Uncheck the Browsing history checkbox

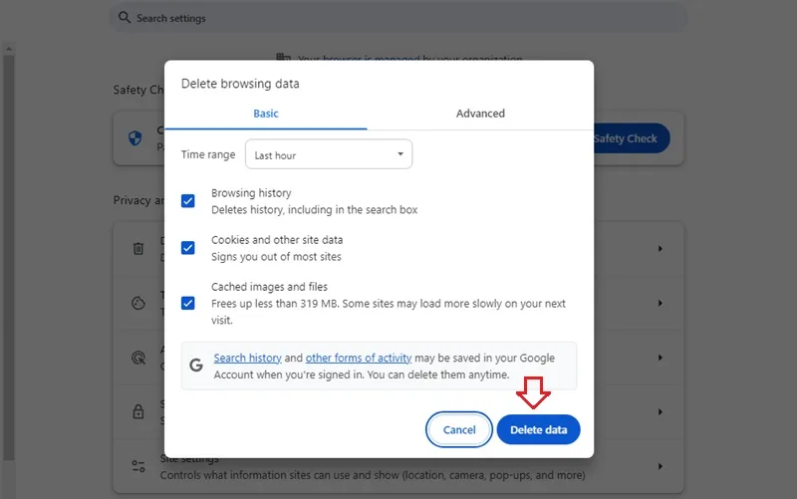click(188, 201)
